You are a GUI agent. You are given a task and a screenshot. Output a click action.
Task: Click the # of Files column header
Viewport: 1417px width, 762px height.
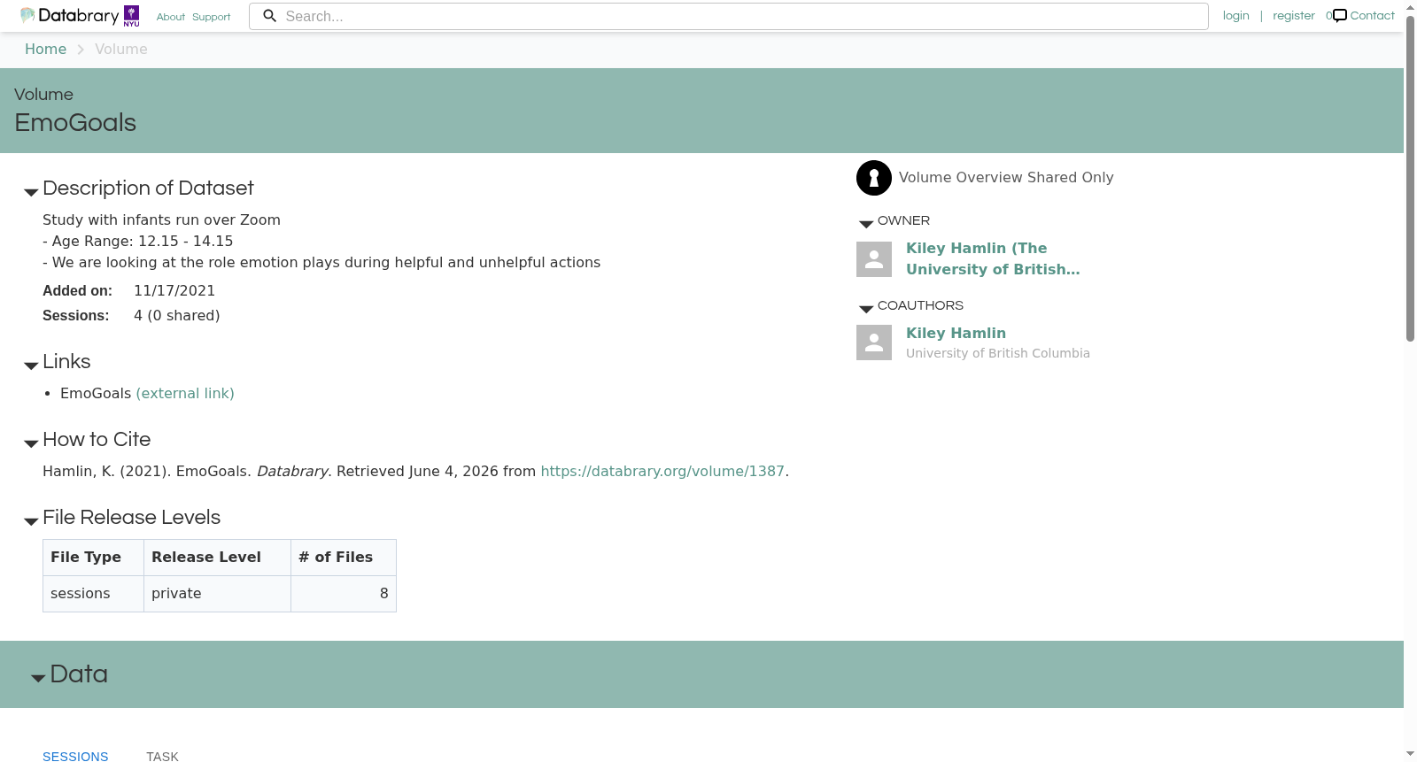coord(344,558)
